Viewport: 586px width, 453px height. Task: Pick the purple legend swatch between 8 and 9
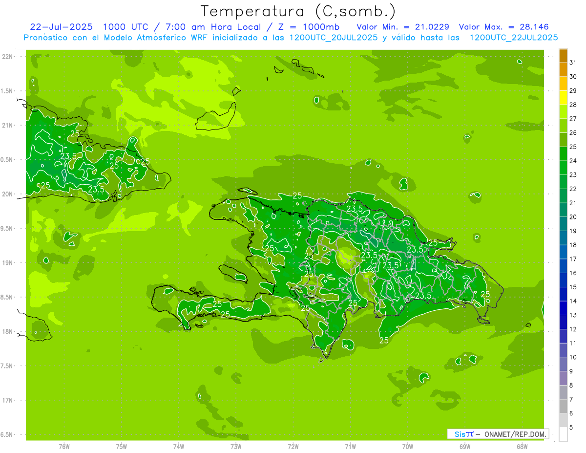(x=563, y=379)
